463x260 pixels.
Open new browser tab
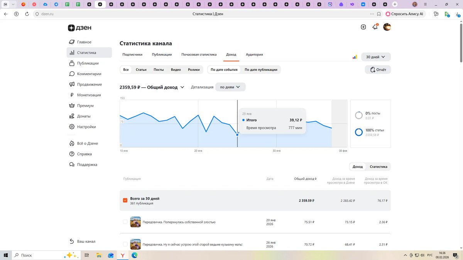pos(395,4)
